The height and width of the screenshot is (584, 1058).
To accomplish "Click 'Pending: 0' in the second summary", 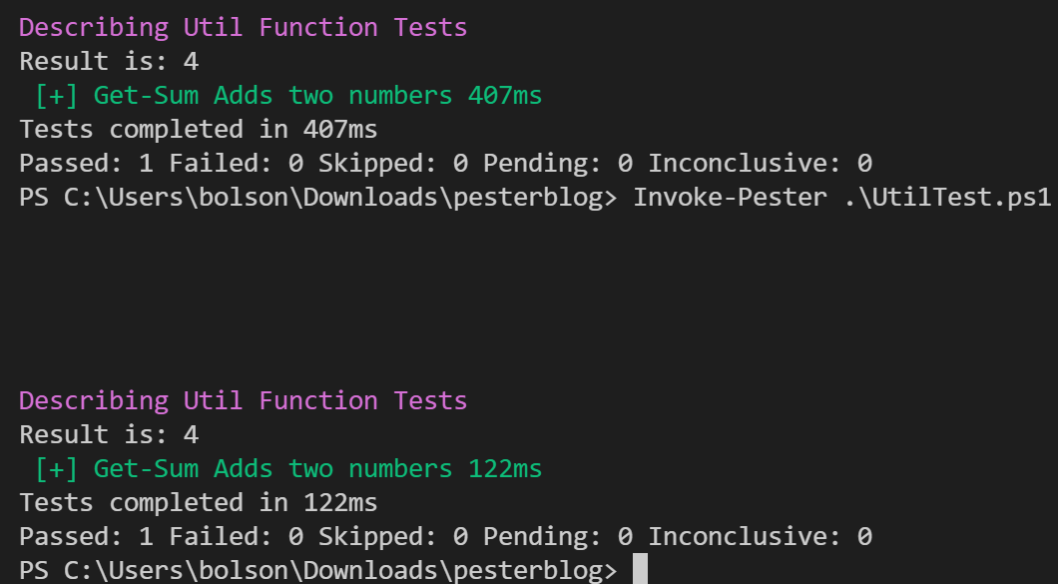I will click(558, 537).
